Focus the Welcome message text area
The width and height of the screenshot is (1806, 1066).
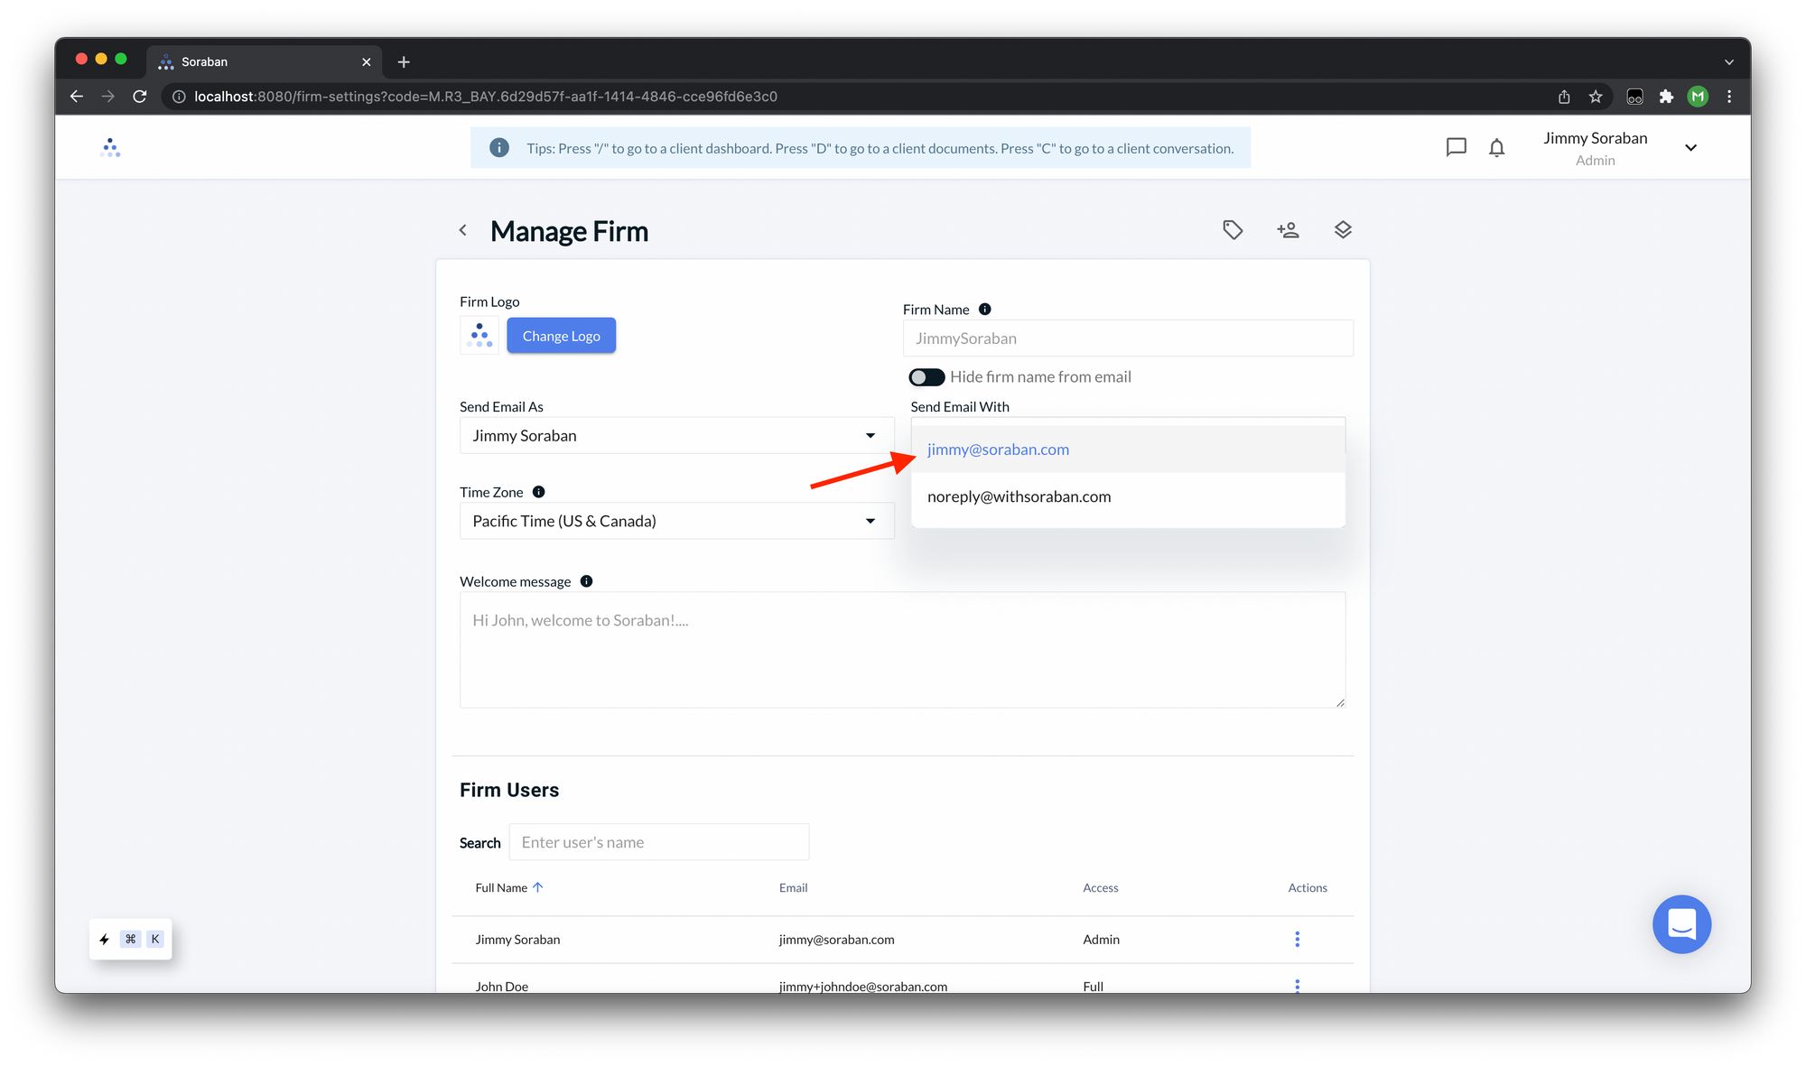tap(902, 650)
